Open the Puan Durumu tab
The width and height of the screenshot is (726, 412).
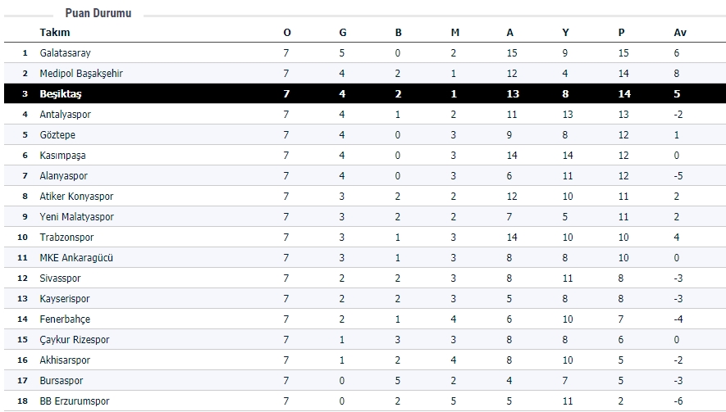coord(98,14)
